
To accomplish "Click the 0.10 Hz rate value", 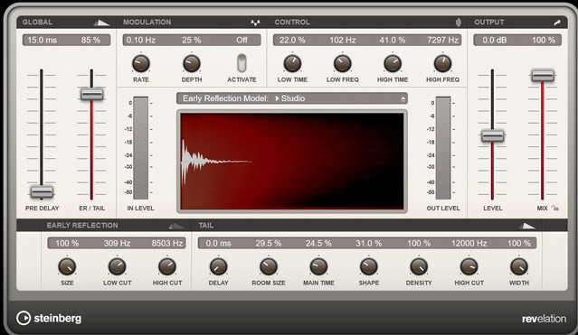I will [x=141, y=40].
